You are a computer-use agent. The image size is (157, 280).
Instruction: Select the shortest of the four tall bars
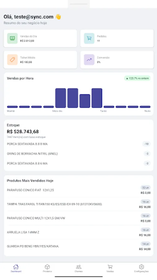click(85, 101)
